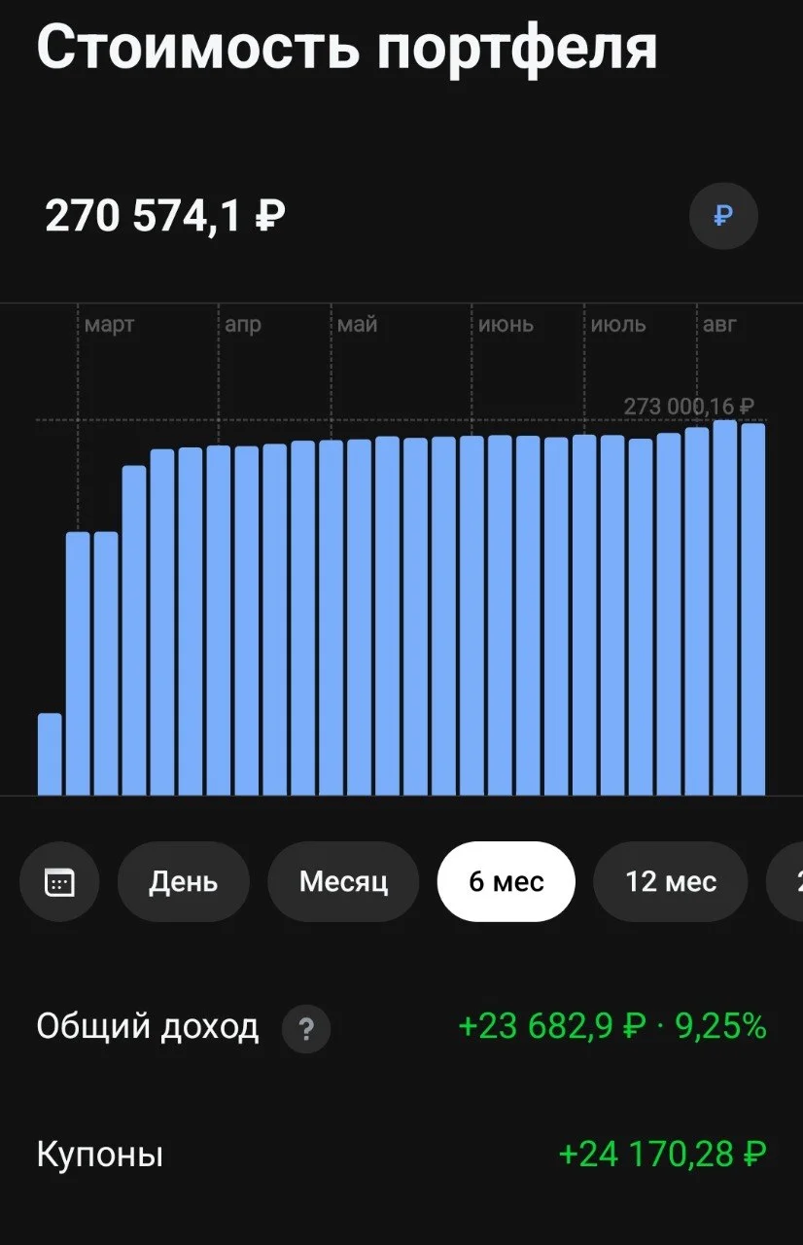Show help for Общий доход question mark
The height and width of the screenshot is (1245, 803).
click(x=306, y=1028)
